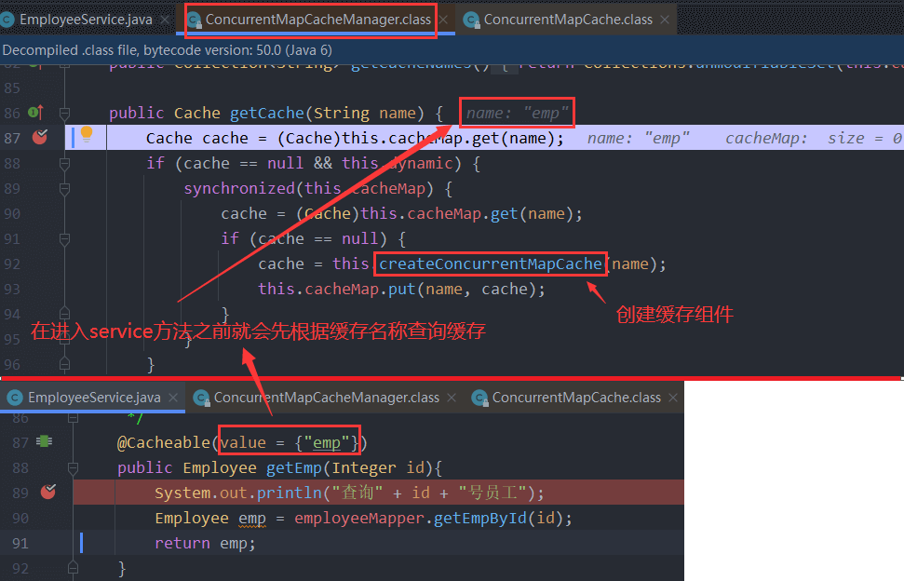Close ConcurrentMapCache.class tab in top editor
The image size is (904, 581).
click(x=665, y=20)
